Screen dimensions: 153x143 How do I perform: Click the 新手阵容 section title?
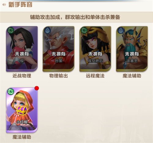21,5
